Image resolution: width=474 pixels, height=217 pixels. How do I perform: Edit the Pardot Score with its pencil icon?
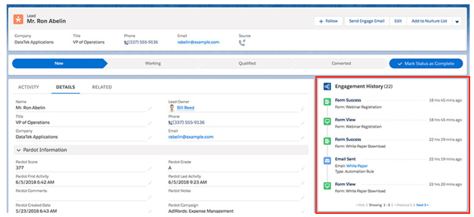click(x=150, y=168)
